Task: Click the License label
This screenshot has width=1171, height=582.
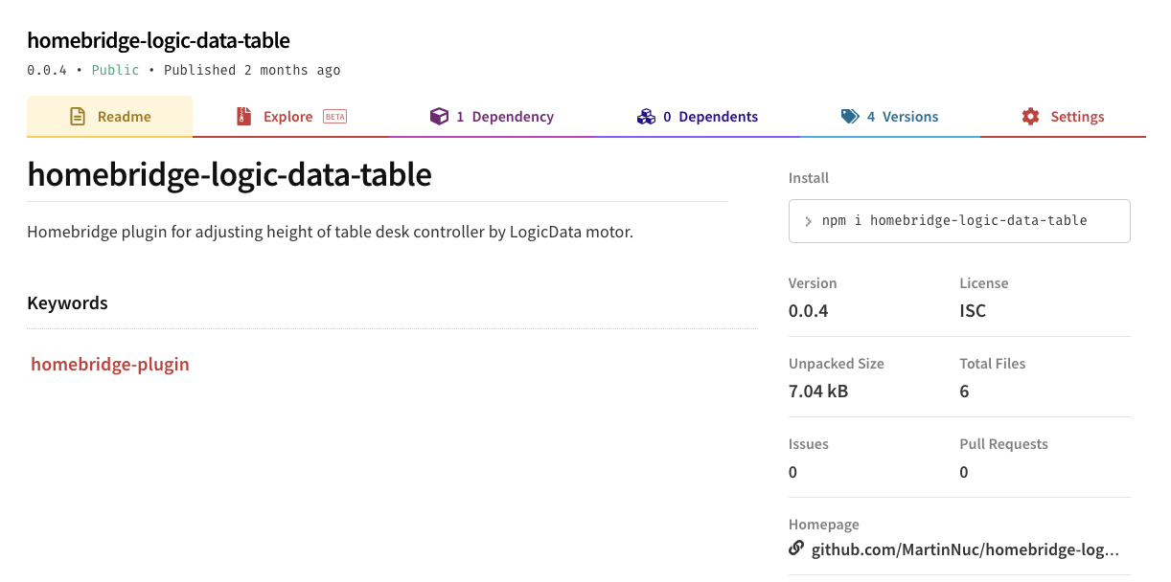Action: (x=984, y=283)
